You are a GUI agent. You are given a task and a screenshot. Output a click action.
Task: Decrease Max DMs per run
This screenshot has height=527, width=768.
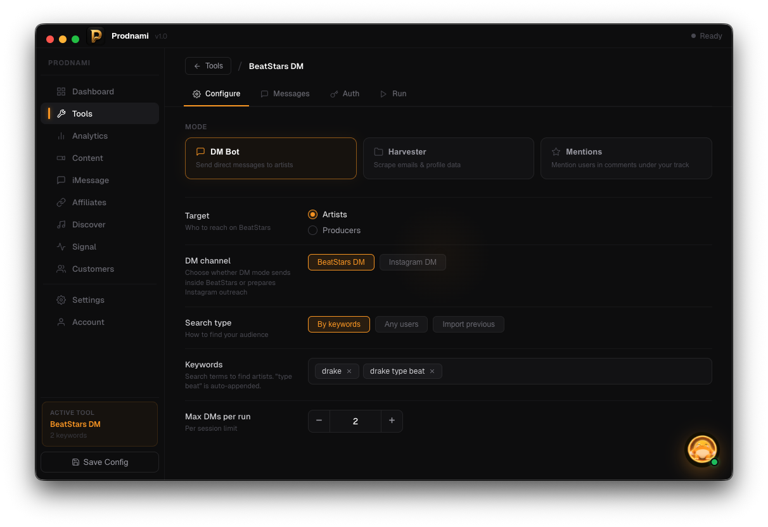coord(319,421)
